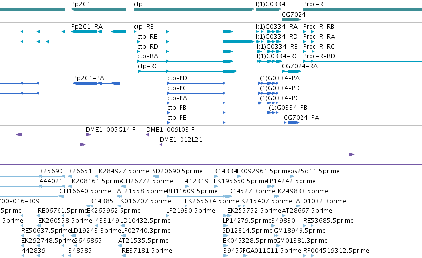Screen dimensions: 422x258
Task: Click the l(1)G0334-RA transcript label
Action: pos(277,27)
